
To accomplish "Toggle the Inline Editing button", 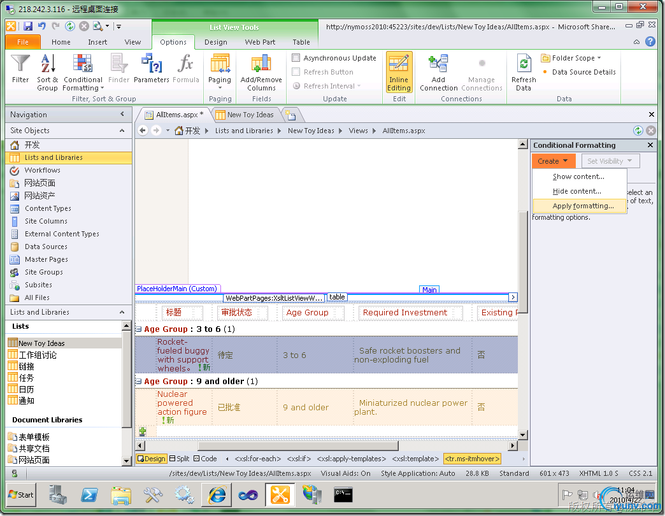I will coord(399,72).
